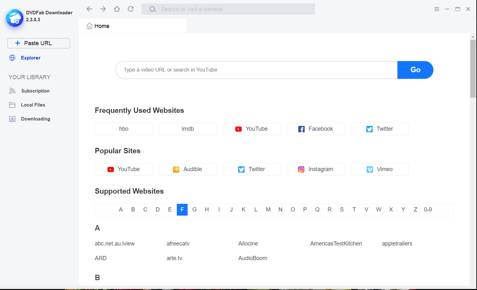Go forward with the right arrow
Screen dimensions: 477x290
click(103, 9)
